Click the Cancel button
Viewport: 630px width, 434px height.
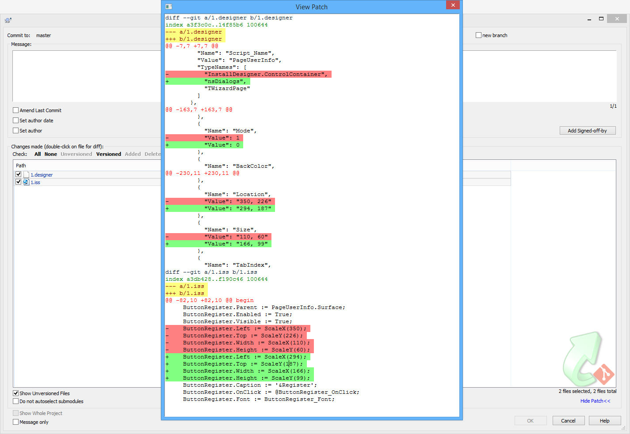(x=569, y=421)
